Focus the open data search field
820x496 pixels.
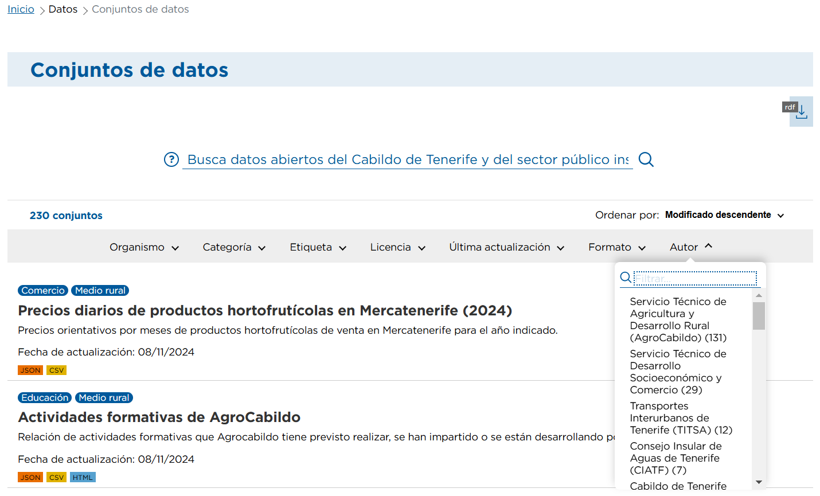408,159
